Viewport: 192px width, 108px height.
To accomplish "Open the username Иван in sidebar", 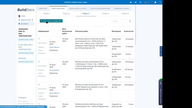I will click(x=23, y=16).
